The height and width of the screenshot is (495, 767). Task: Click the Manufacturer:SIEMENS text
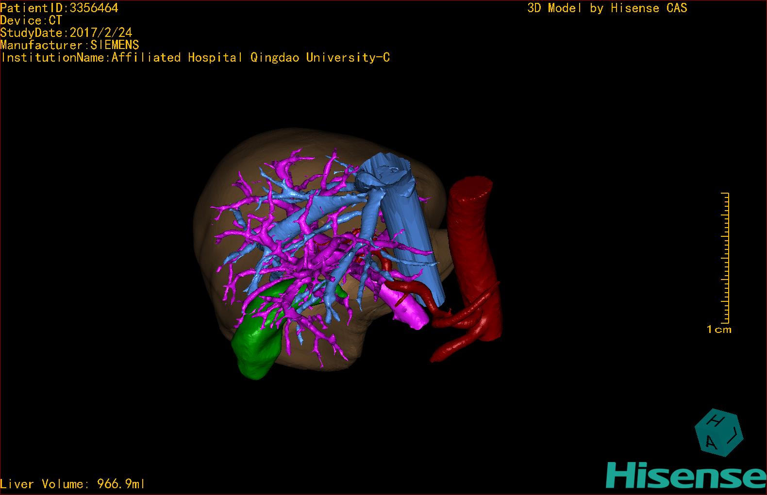click(x=70, y=45)
